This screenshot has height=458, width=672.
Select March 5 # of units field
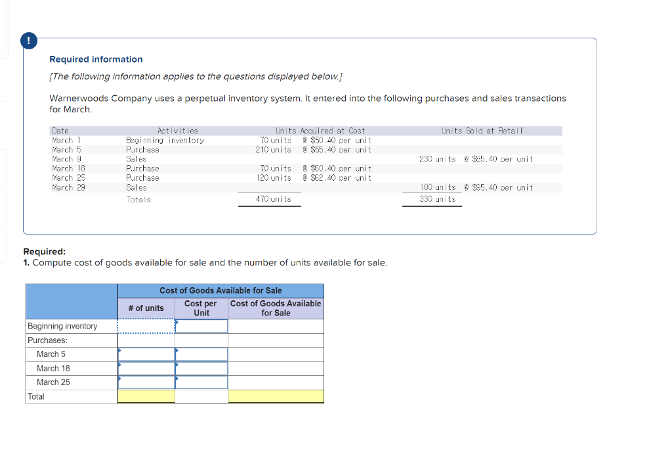(x=146, y=354)
